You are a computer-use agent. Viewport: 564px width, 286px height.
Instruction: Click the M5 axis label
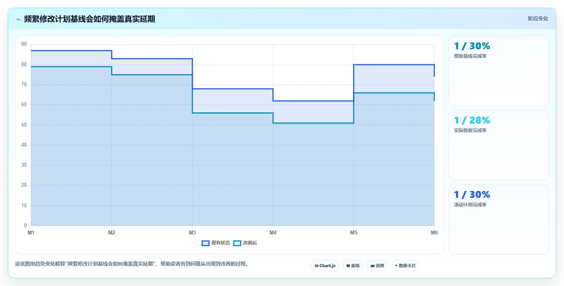(x=353, y=232)
